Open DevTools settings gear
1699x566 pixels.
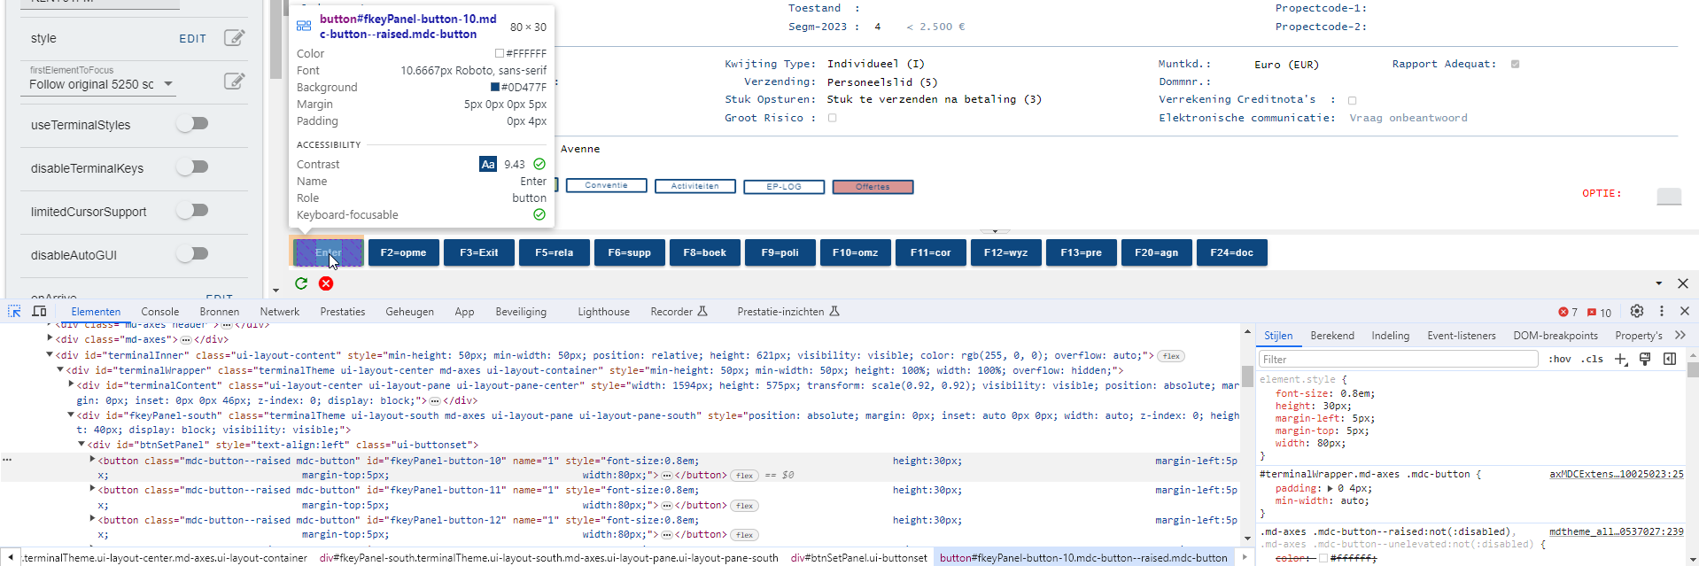pyautogui.click(x=1637, y=312)
